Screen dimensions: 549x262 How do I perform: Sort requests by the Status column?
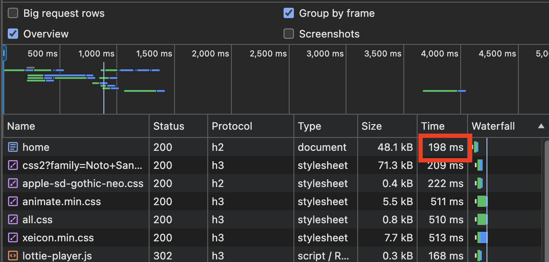click(168, 126)
